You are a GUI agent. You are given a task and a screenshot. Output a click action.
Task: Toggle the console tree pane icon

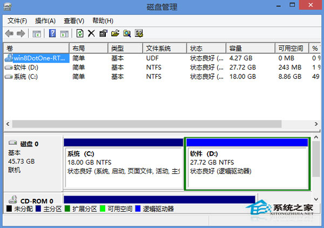click(x=37, y=33)
